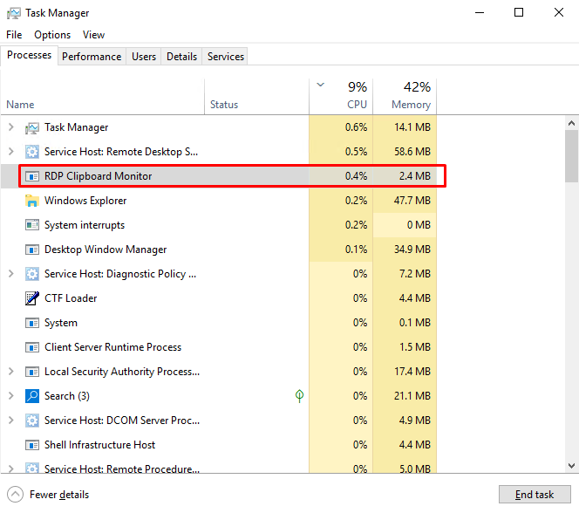The height and width of the screenshot is (513, 579).
Task: Expand the Search (3) group
Action: point(11,396)
